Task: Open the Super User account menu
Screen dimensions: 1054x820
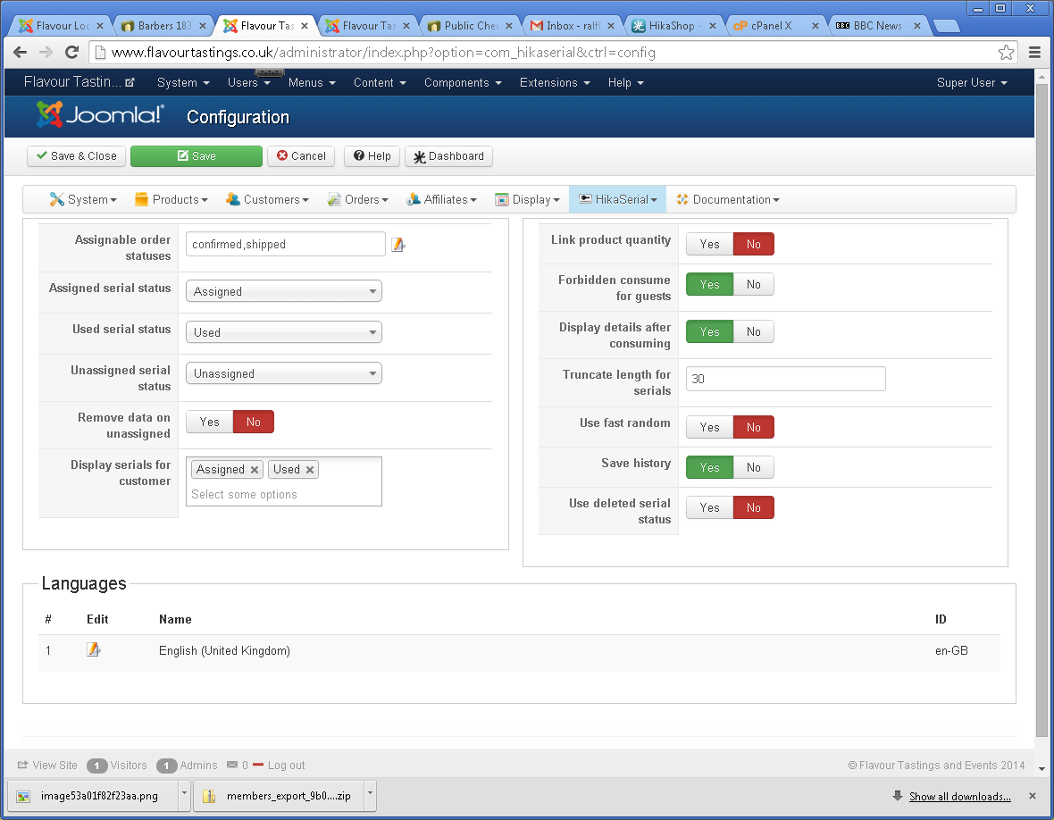Action: [972, 83]
